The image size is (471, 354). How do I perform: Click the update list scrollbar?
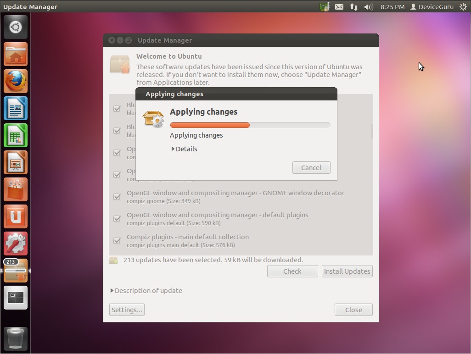(x=371, y=132)
